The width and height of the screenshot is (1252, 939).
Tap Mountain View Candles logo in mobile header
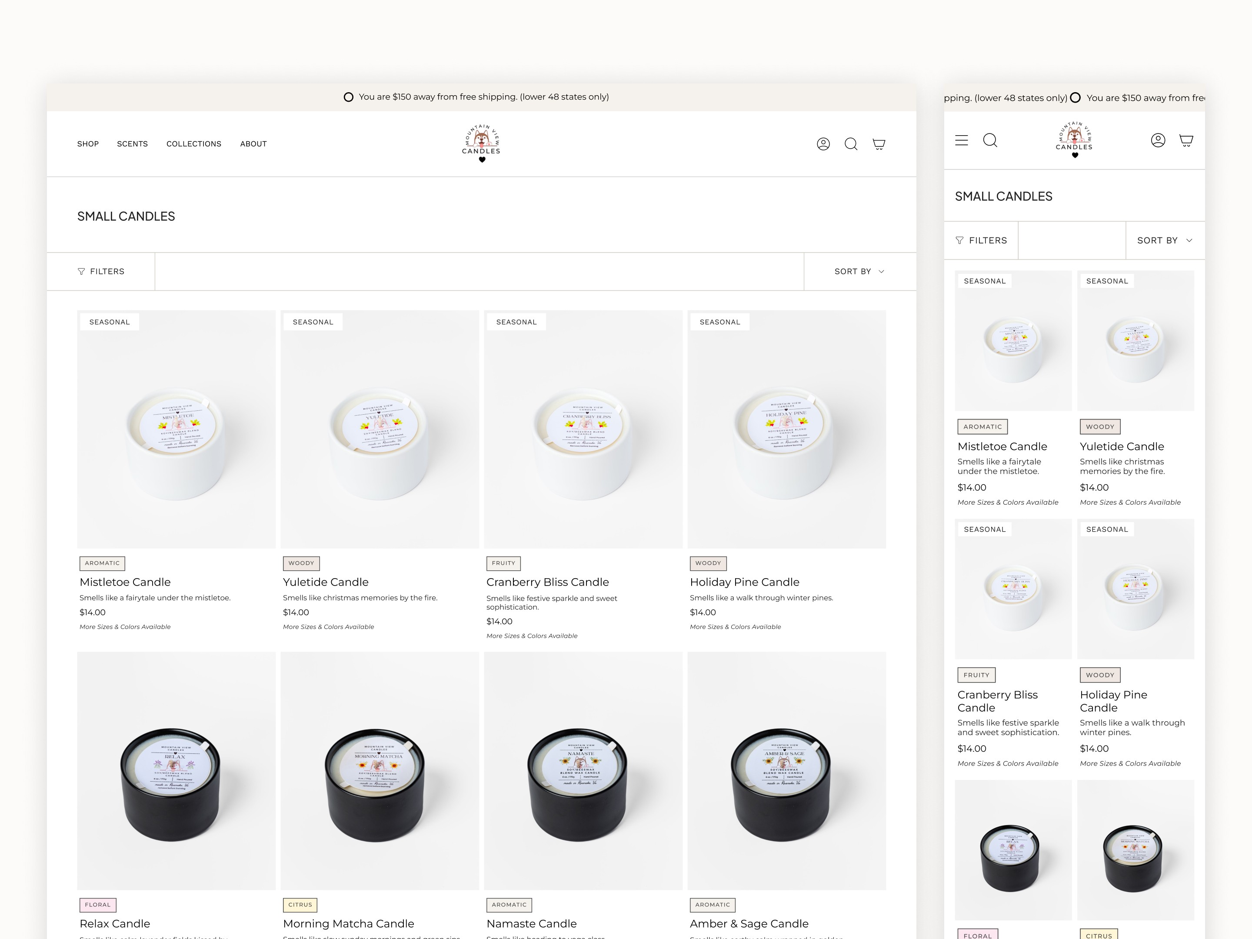[1074, 140]
